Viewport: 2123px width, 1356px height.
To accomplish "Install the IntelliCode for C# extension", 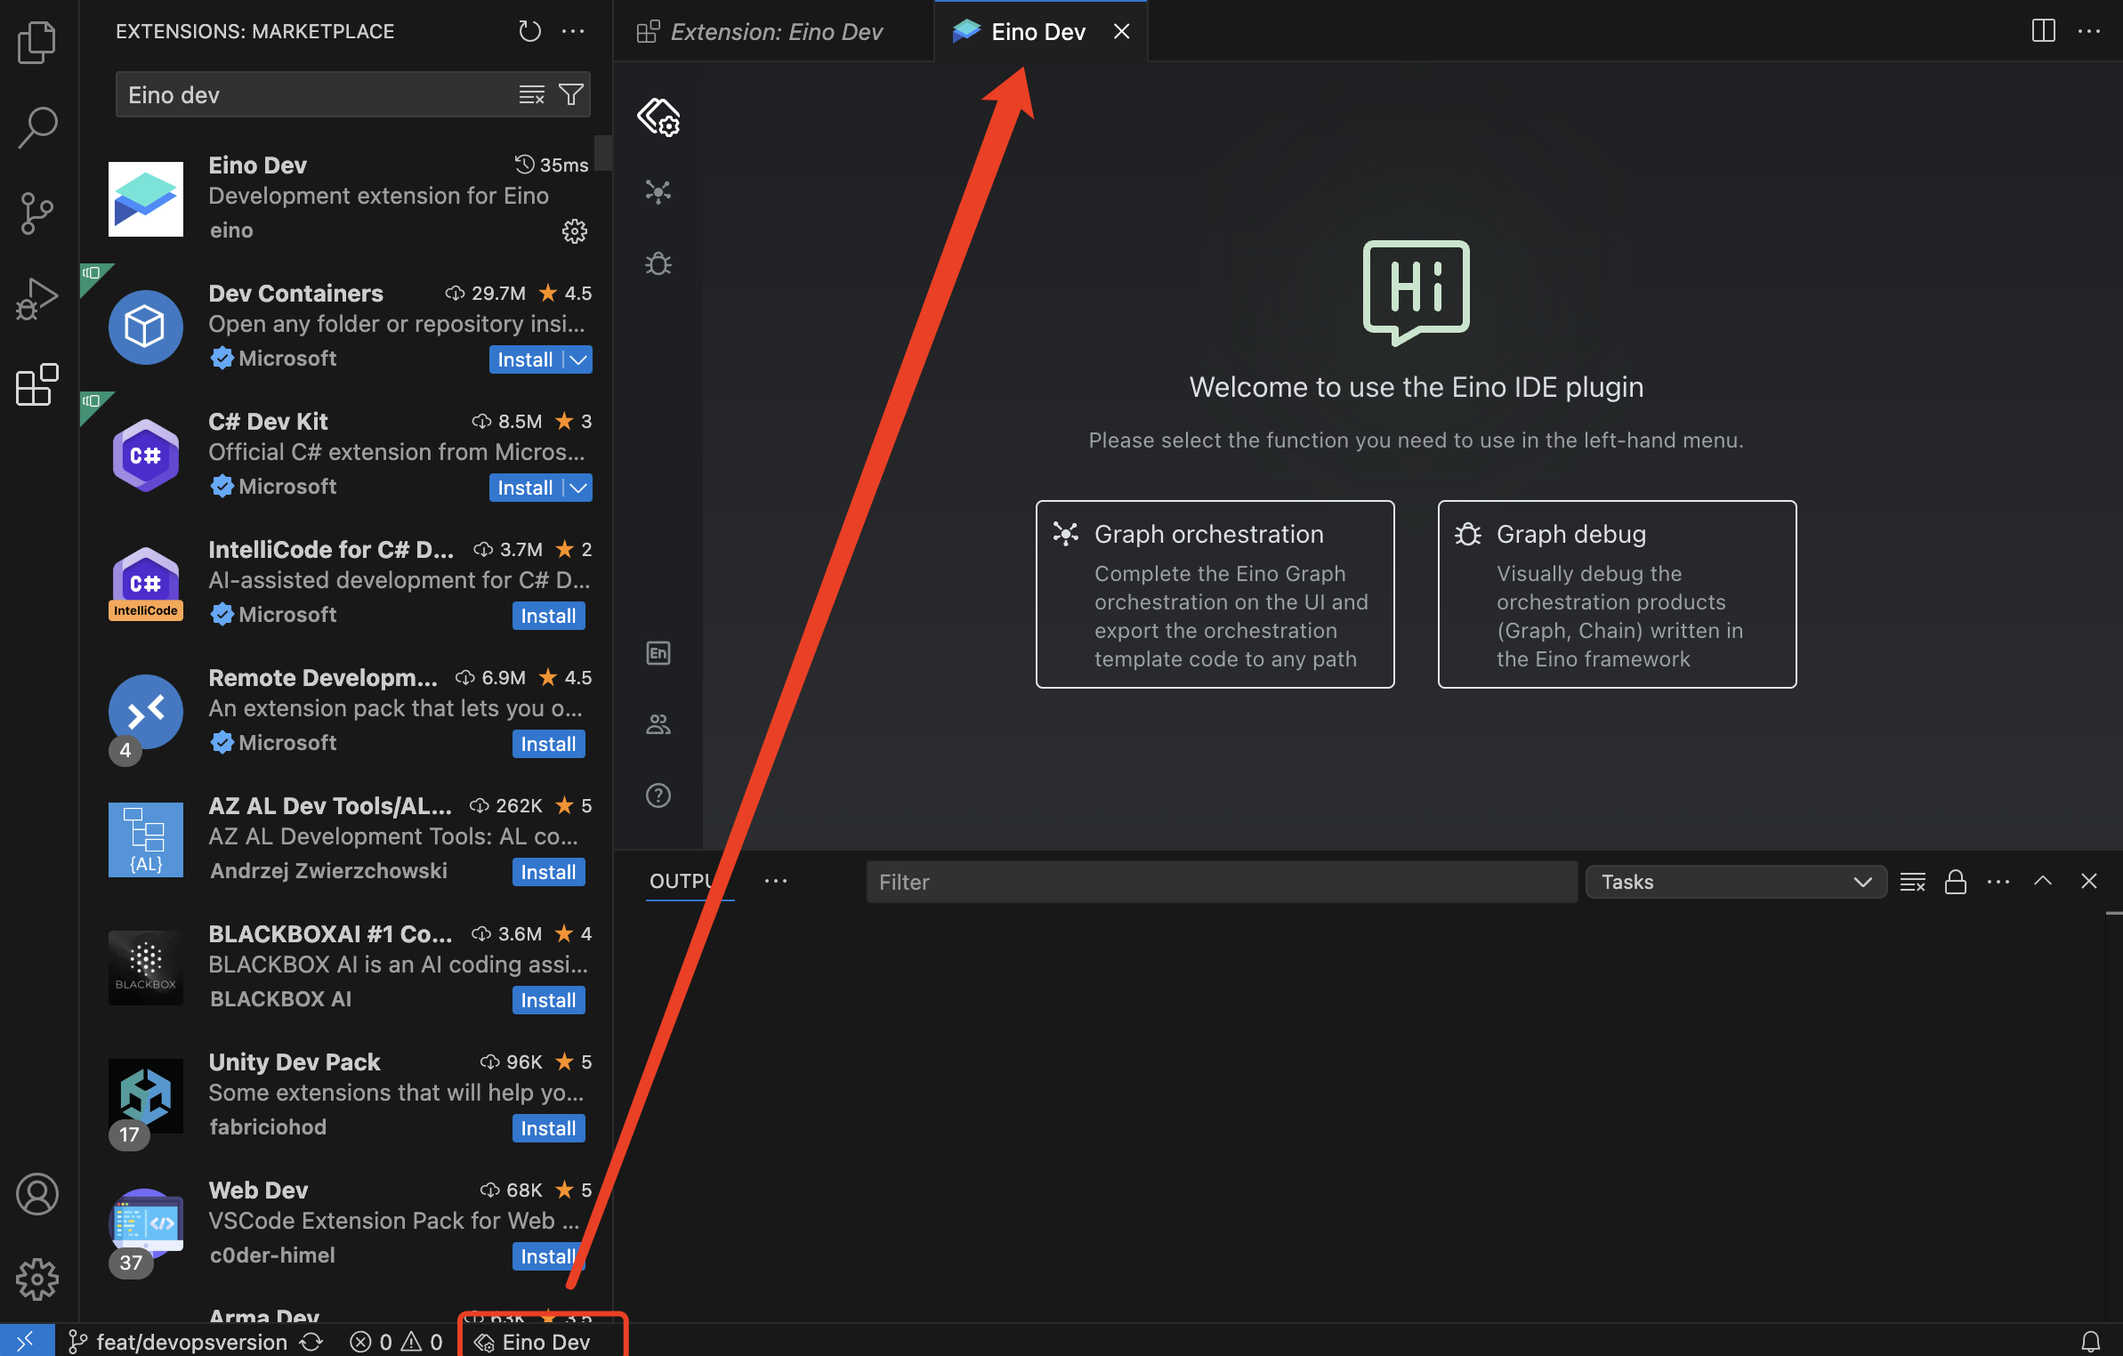I will pos(548,616).
